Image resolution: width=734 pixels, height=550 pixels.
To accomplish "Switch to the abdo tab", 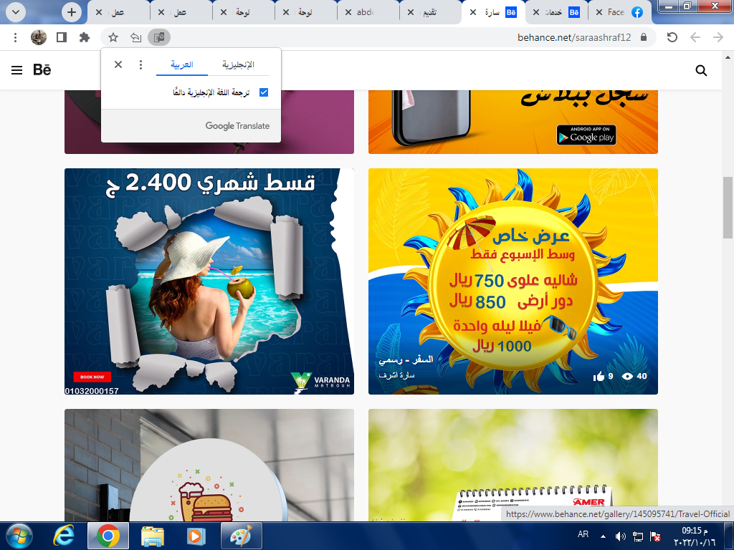I will (x=368, y=12).
